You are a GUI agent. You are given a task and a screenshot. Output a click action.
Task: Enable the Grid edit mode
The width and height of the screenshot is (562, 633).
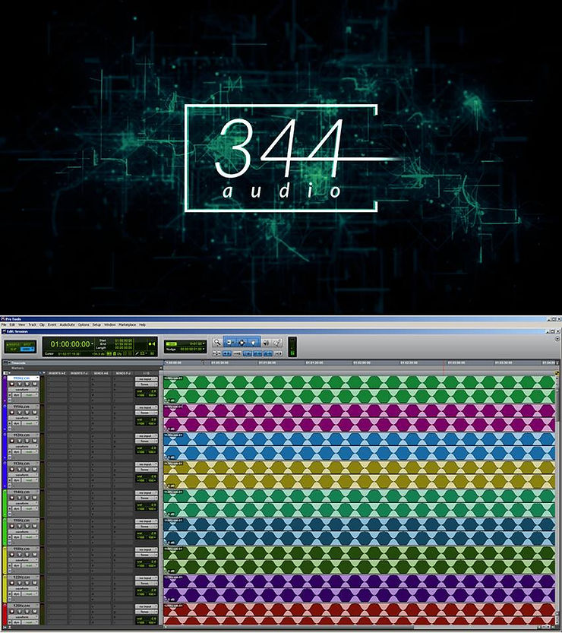(27, 350)
